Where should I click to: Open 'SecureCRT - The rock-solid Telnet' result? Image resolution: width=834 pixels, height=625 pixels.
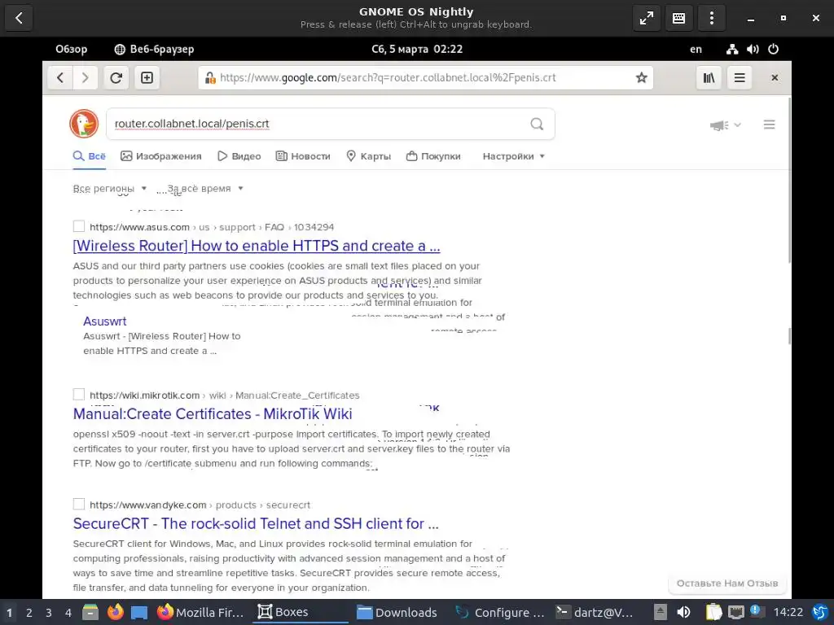click(x=256, y=523)
